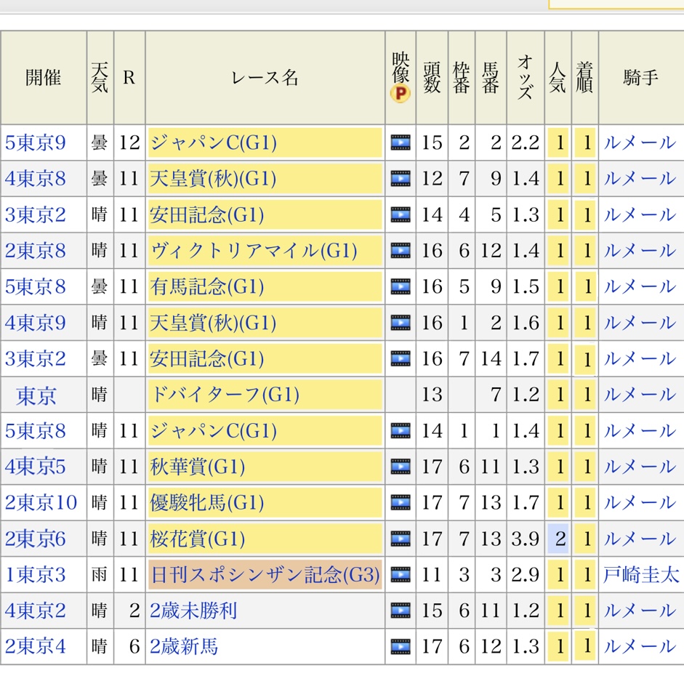This screenshot has width=684, height=684.
Task: Open the 日刊スポシンザン記念(G3) video icon
Action: pos(400,576)
